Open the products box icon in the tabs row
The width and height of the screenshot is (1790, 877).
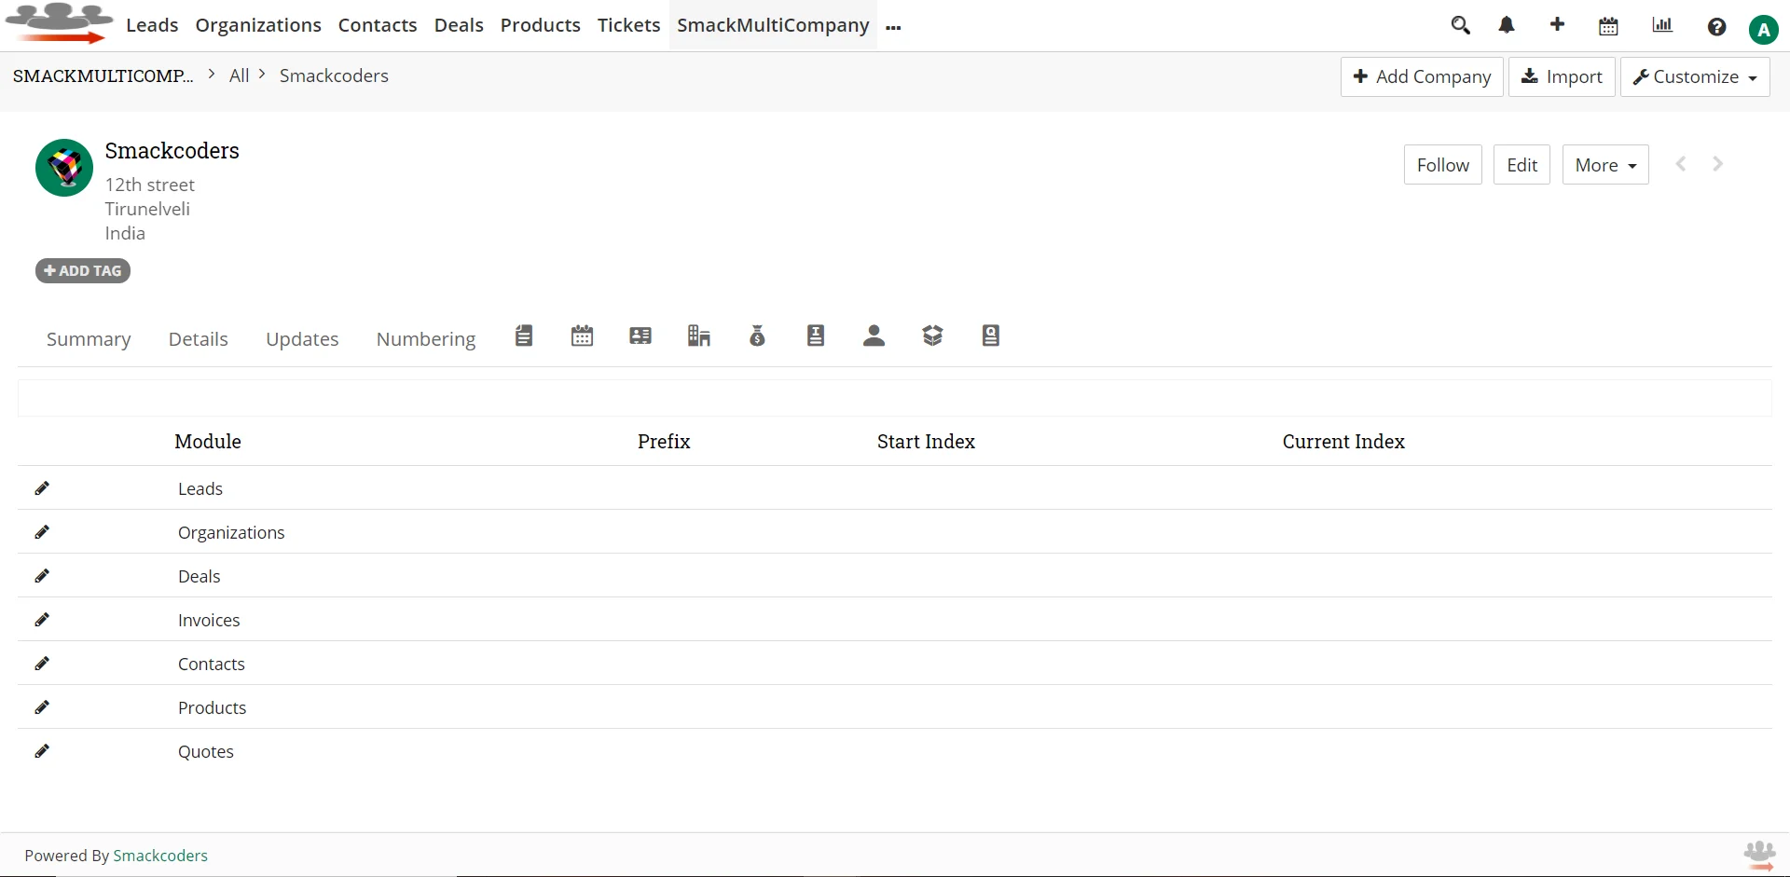933,336
